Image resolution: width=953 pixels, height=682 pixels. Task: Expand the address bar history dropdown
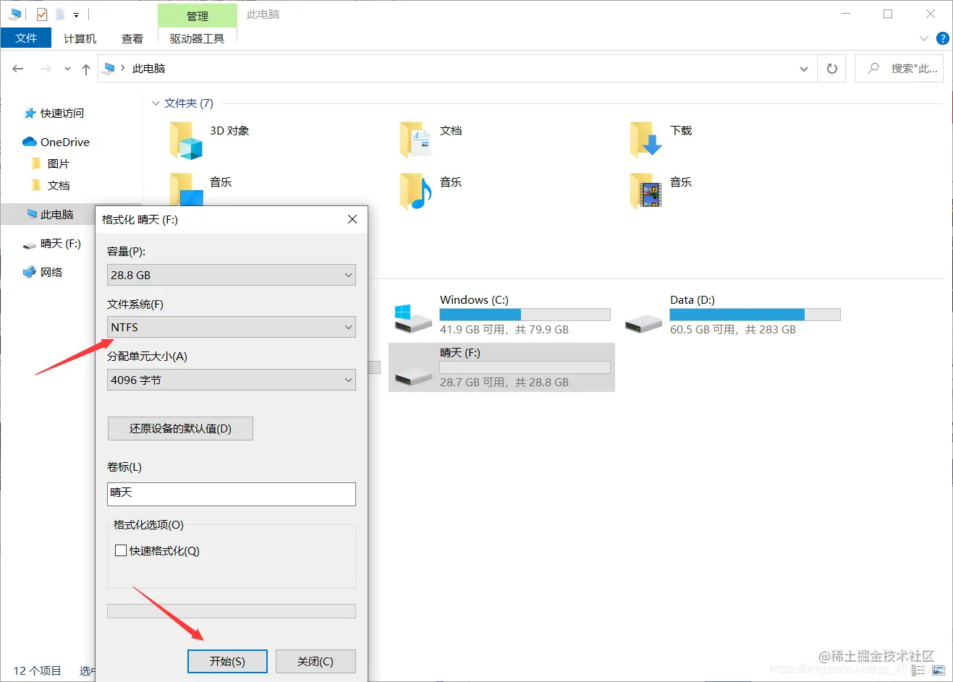[803, 69]
